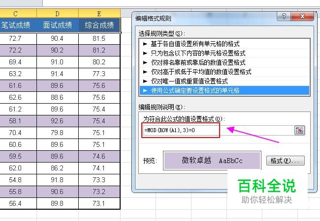Click cell with value 73.2
Screen dimensions: 320x221
tap(99, 192)
